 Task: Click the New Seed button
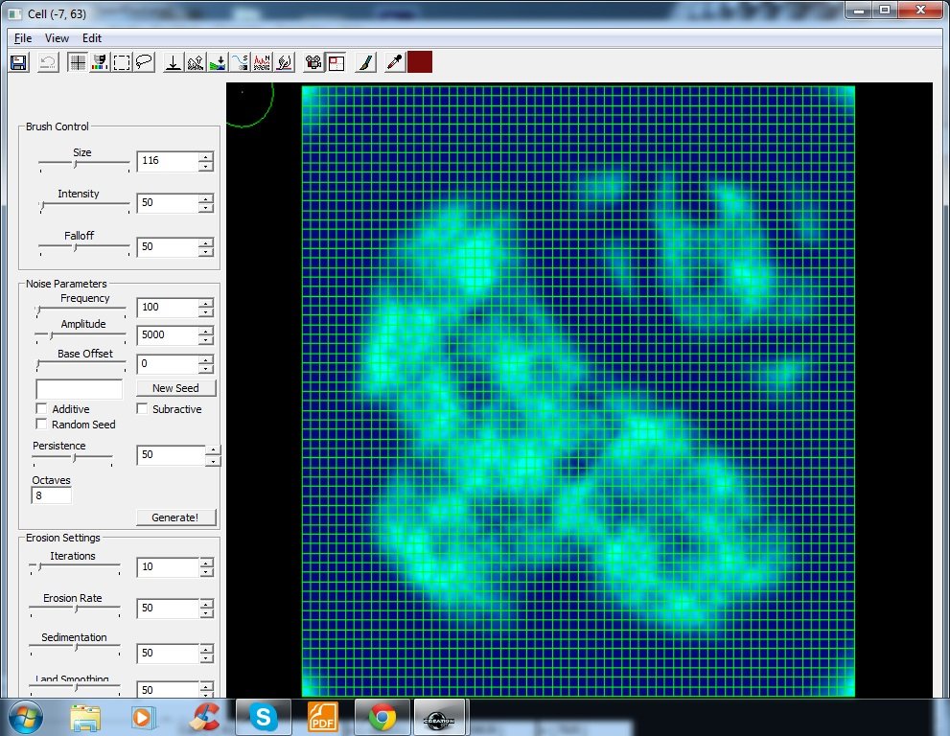(x=175, y=388)
